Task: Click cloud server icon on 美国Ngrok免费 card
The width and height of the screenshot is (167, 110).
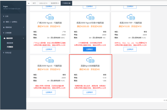Action: tap(90, 60)
